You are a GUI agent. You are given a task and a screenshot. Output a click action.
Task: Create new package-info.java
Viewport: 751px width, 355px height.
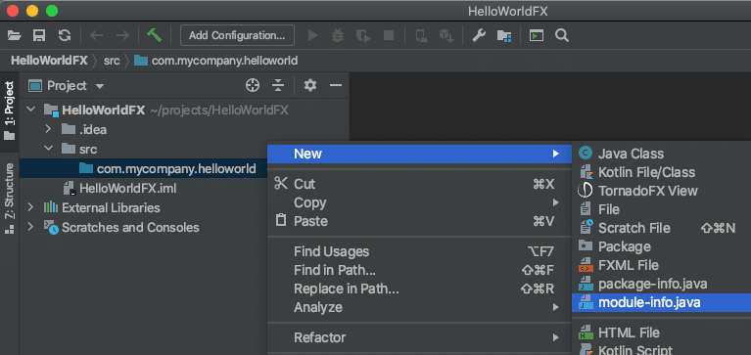pos(662,285)
